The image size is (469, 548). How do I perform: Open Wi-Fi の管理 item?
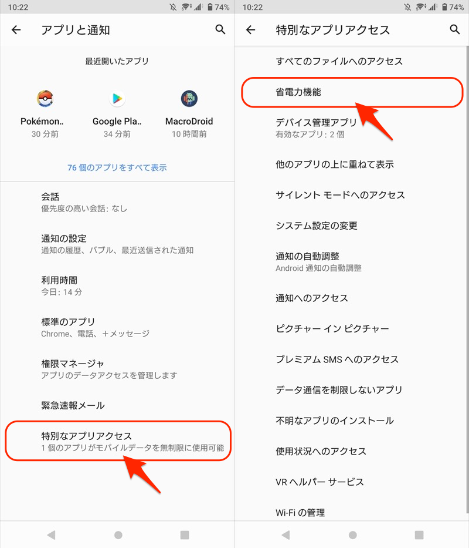pyautogui.click(x=352, y=512)
